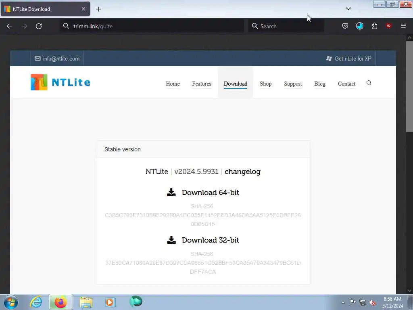Click the network tray icon
Viewport: 413px width, 310px height.
coord(363,302)
